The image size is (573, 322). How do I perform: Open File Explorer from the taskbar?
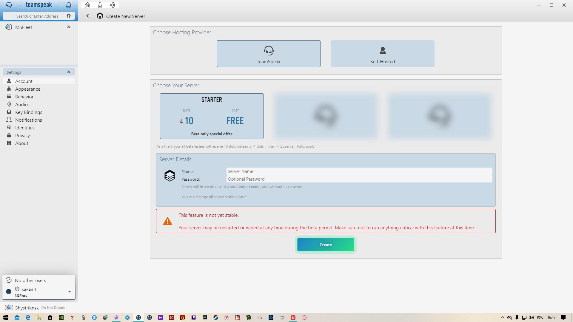39,318
